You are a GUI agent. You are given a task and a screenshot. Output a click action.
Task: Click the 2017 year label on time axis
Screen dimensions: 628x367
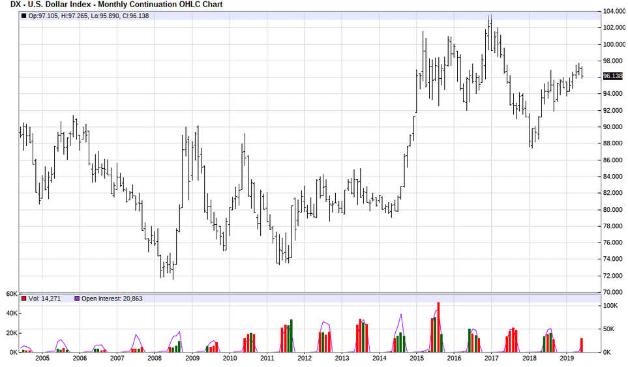pos(492,358)
